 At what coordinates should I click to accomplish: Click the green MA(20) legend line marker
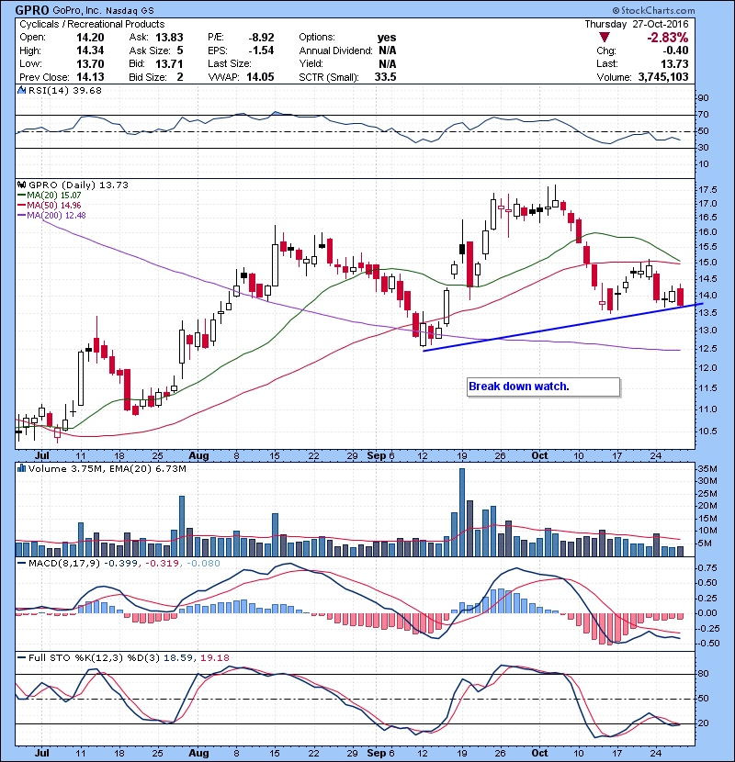(x=21, y=195)
